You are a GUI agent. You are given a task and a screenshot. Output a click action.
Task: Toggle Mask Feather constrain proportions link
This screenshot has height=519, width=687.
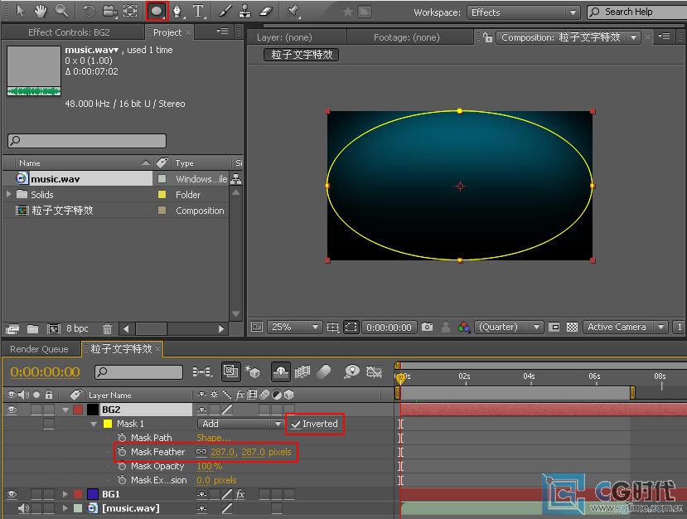(201, 452)
